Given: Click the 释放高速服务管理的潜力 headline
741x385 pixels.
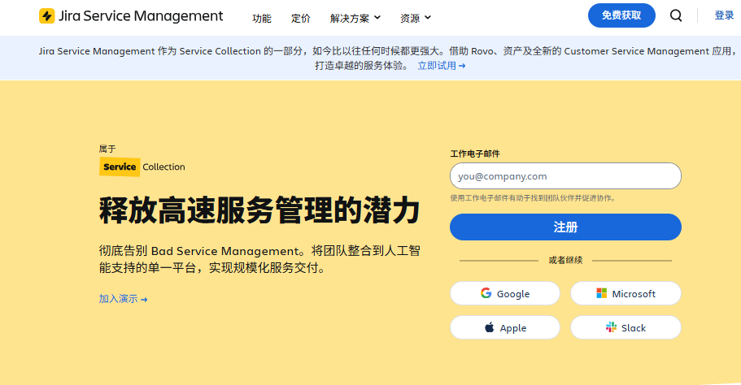Looking at the screenshot, I should tap(259, 210).
